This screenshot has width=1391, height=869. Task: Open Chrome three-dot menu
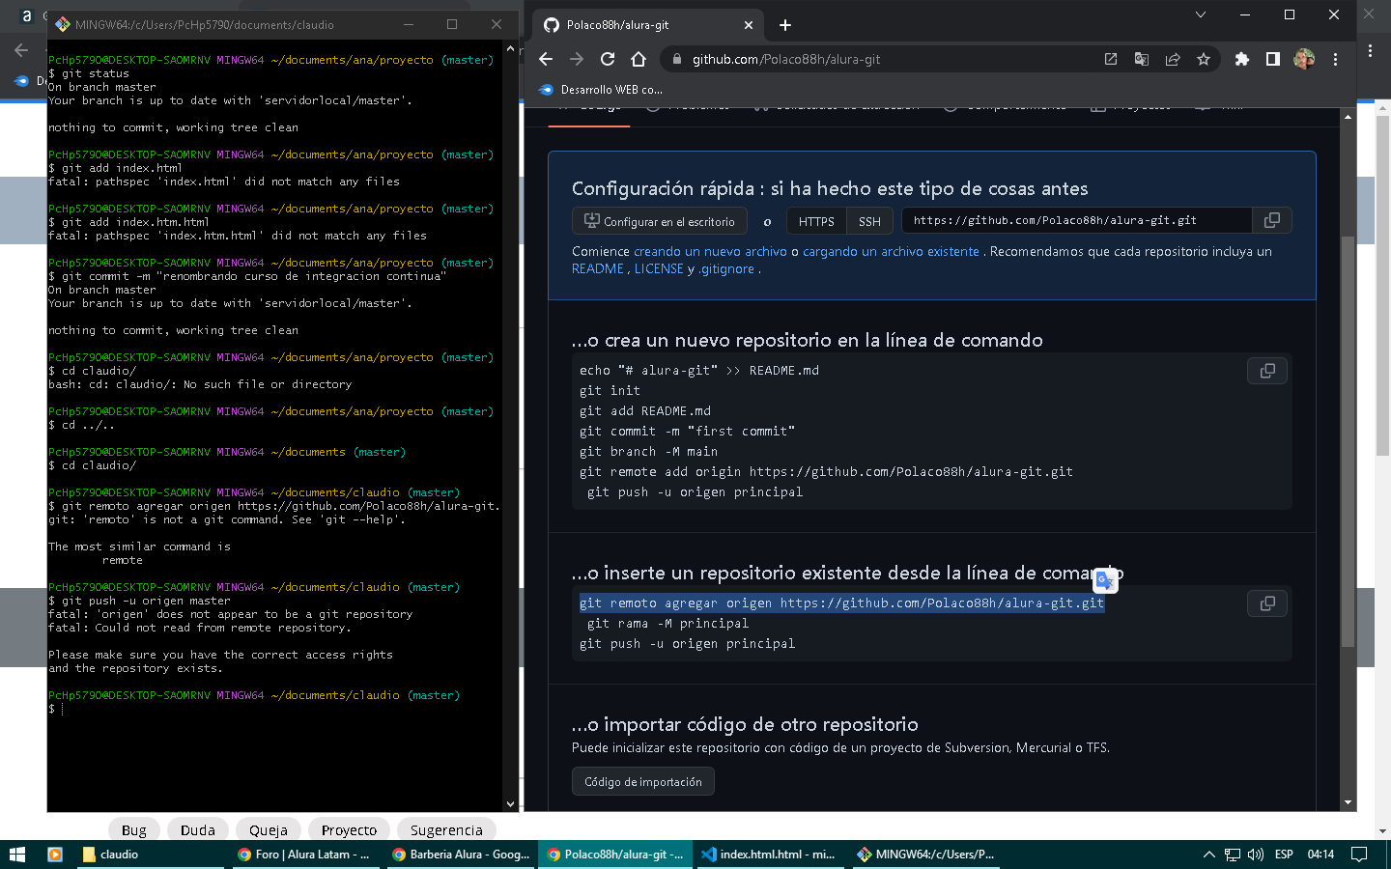coord(1335,59)
